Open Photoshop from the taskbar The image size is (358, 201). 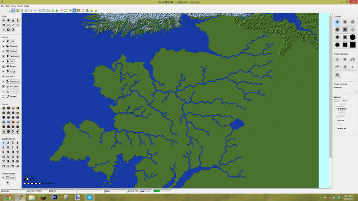pos(55,197)
